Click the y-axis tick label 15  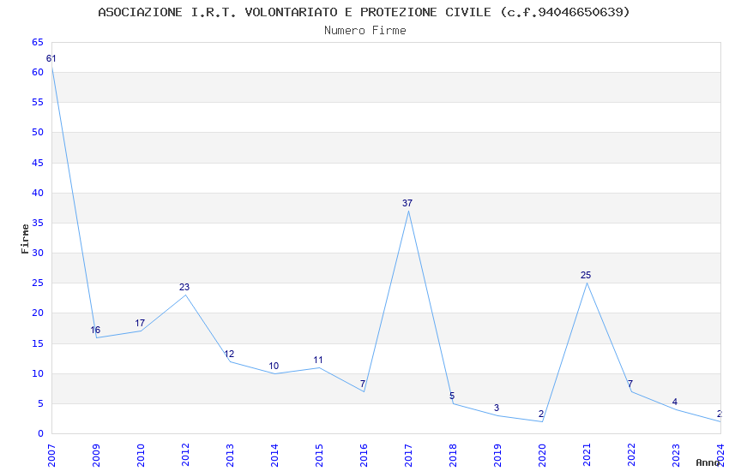pyautogui.click(x=38, y=343)
